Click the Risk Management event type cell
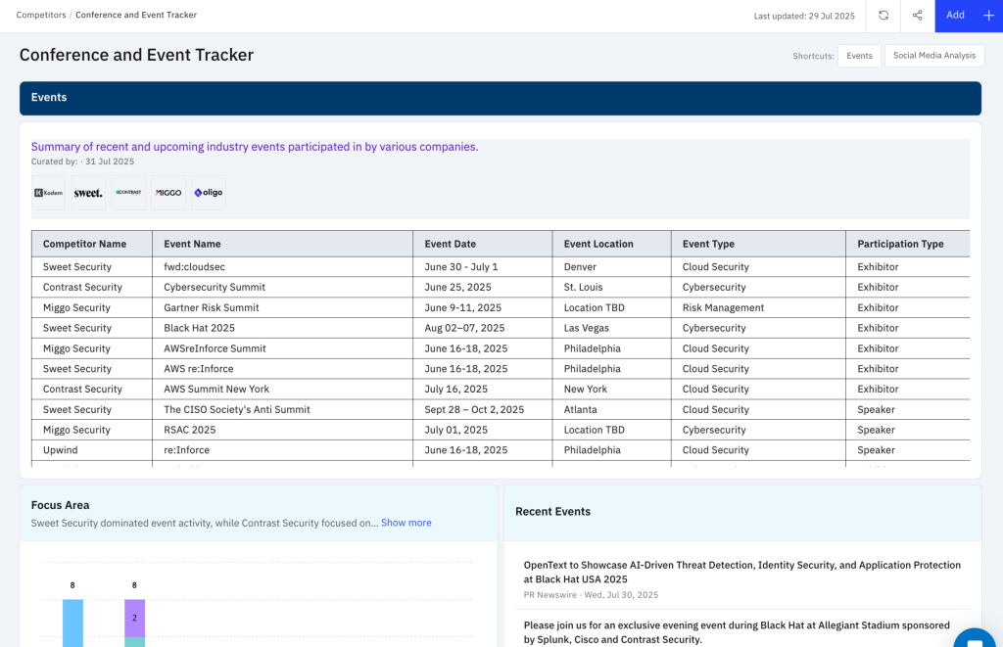This screenshot has height=647, width=1003. [x=759, y=307]
